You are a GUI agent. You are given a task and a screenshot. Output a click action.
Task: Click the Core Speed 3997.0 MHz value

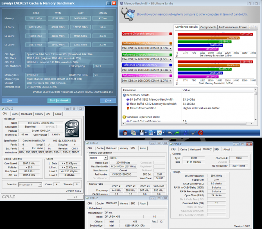tap(29, 164)
